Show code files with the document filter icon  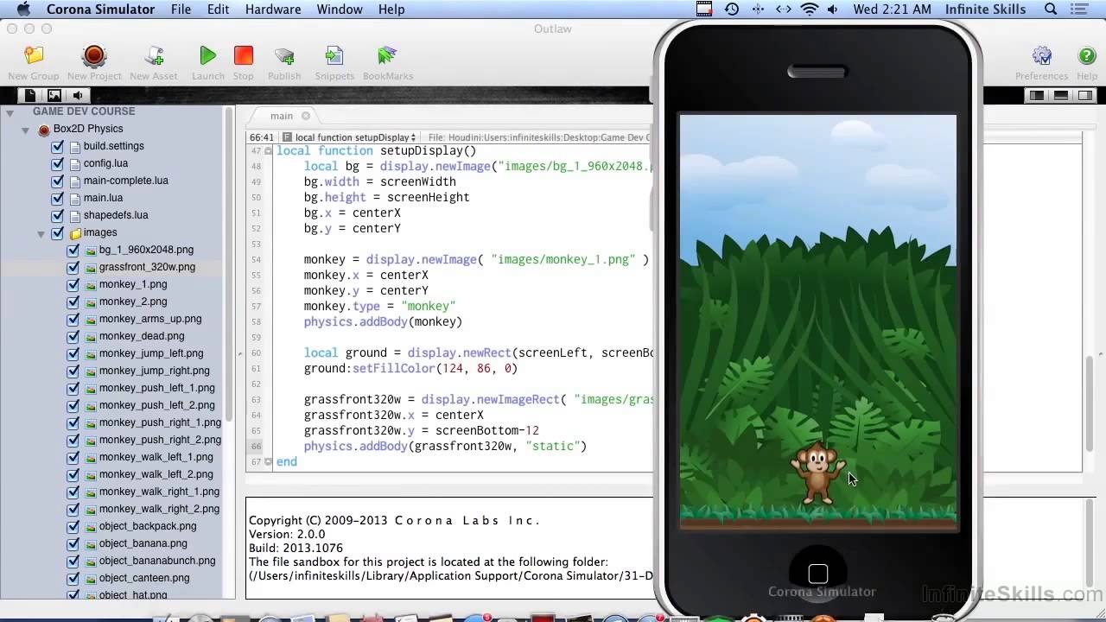(30, 96)
